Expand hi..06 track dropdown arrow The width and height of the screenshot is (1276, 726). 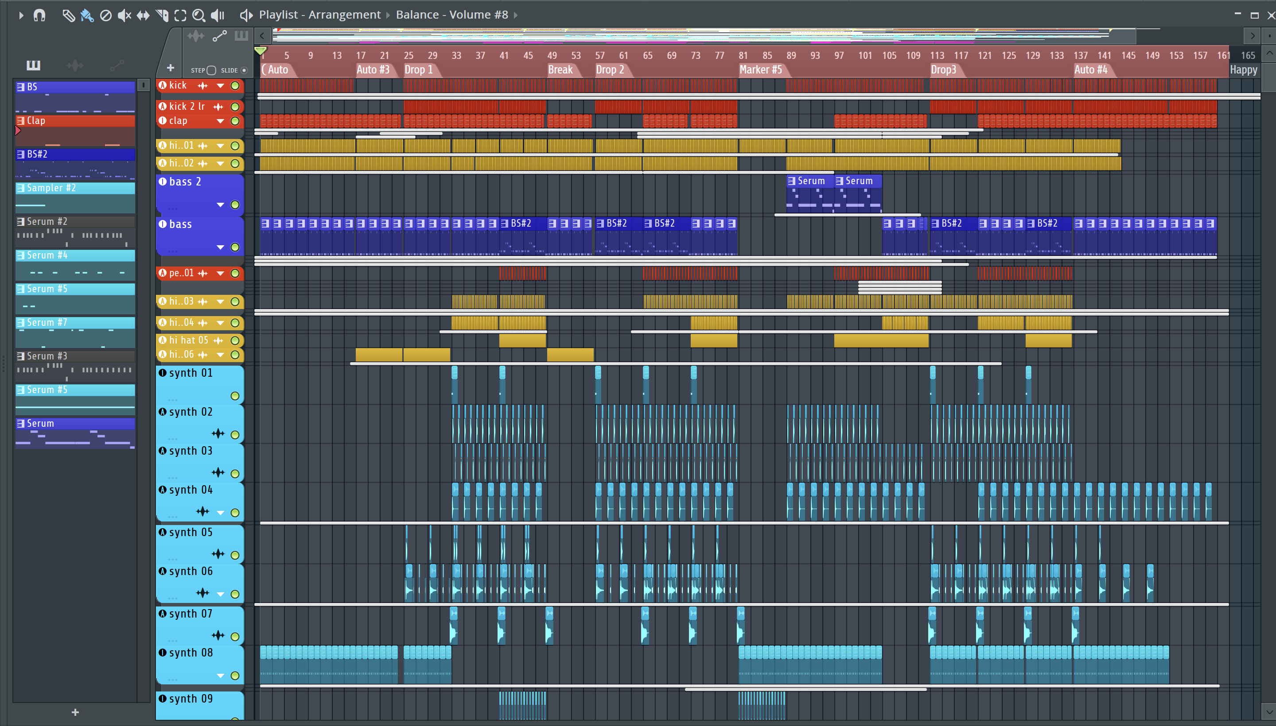coord(220,355)
